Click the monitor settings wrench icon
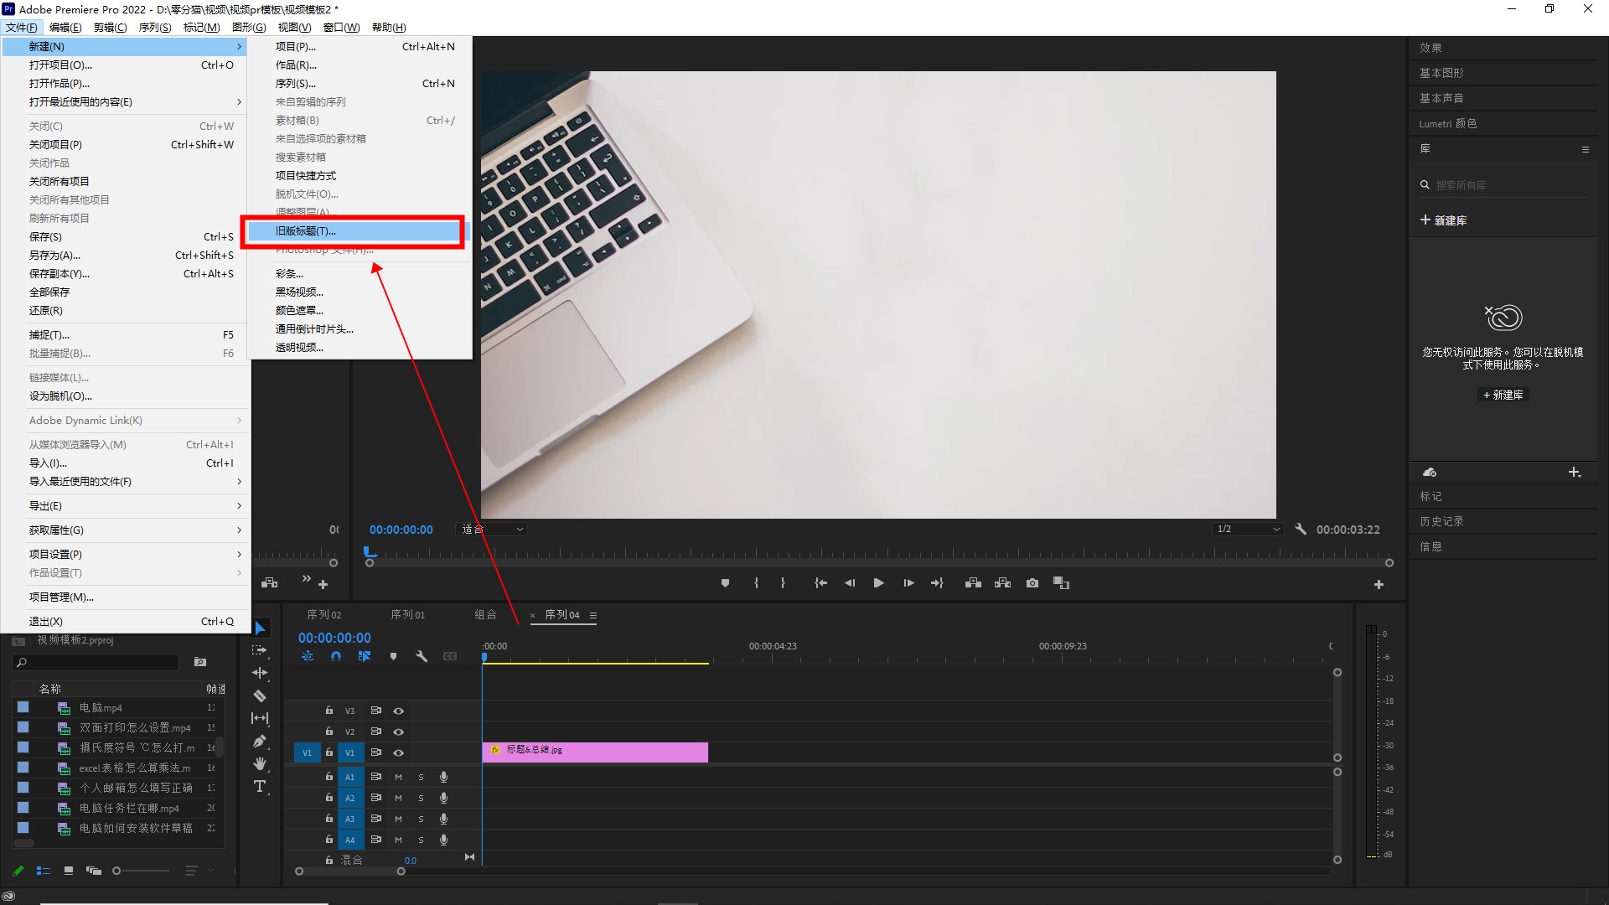Image resolution: width=1609 pixels, height=905 pixels. 1301,529
